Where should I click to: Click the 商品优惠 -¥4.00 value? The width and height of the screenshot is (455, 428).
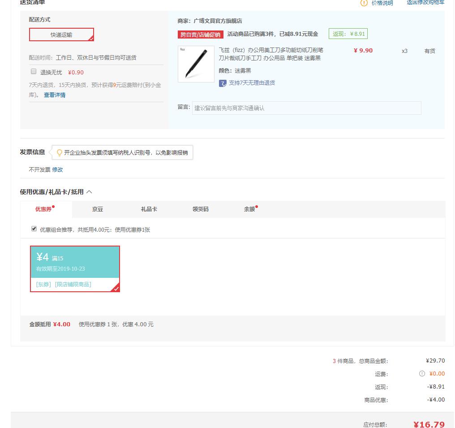point(436,400)
